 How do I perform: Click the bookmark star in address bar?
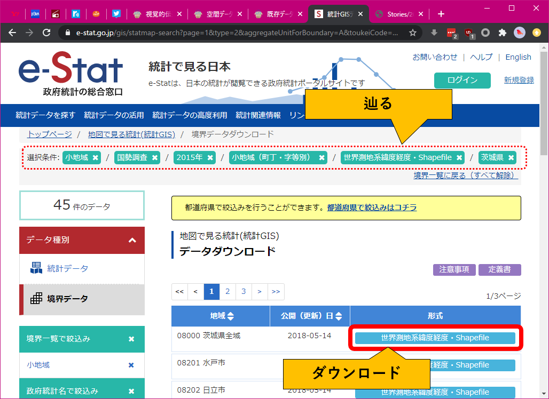(x=413, y=33)
